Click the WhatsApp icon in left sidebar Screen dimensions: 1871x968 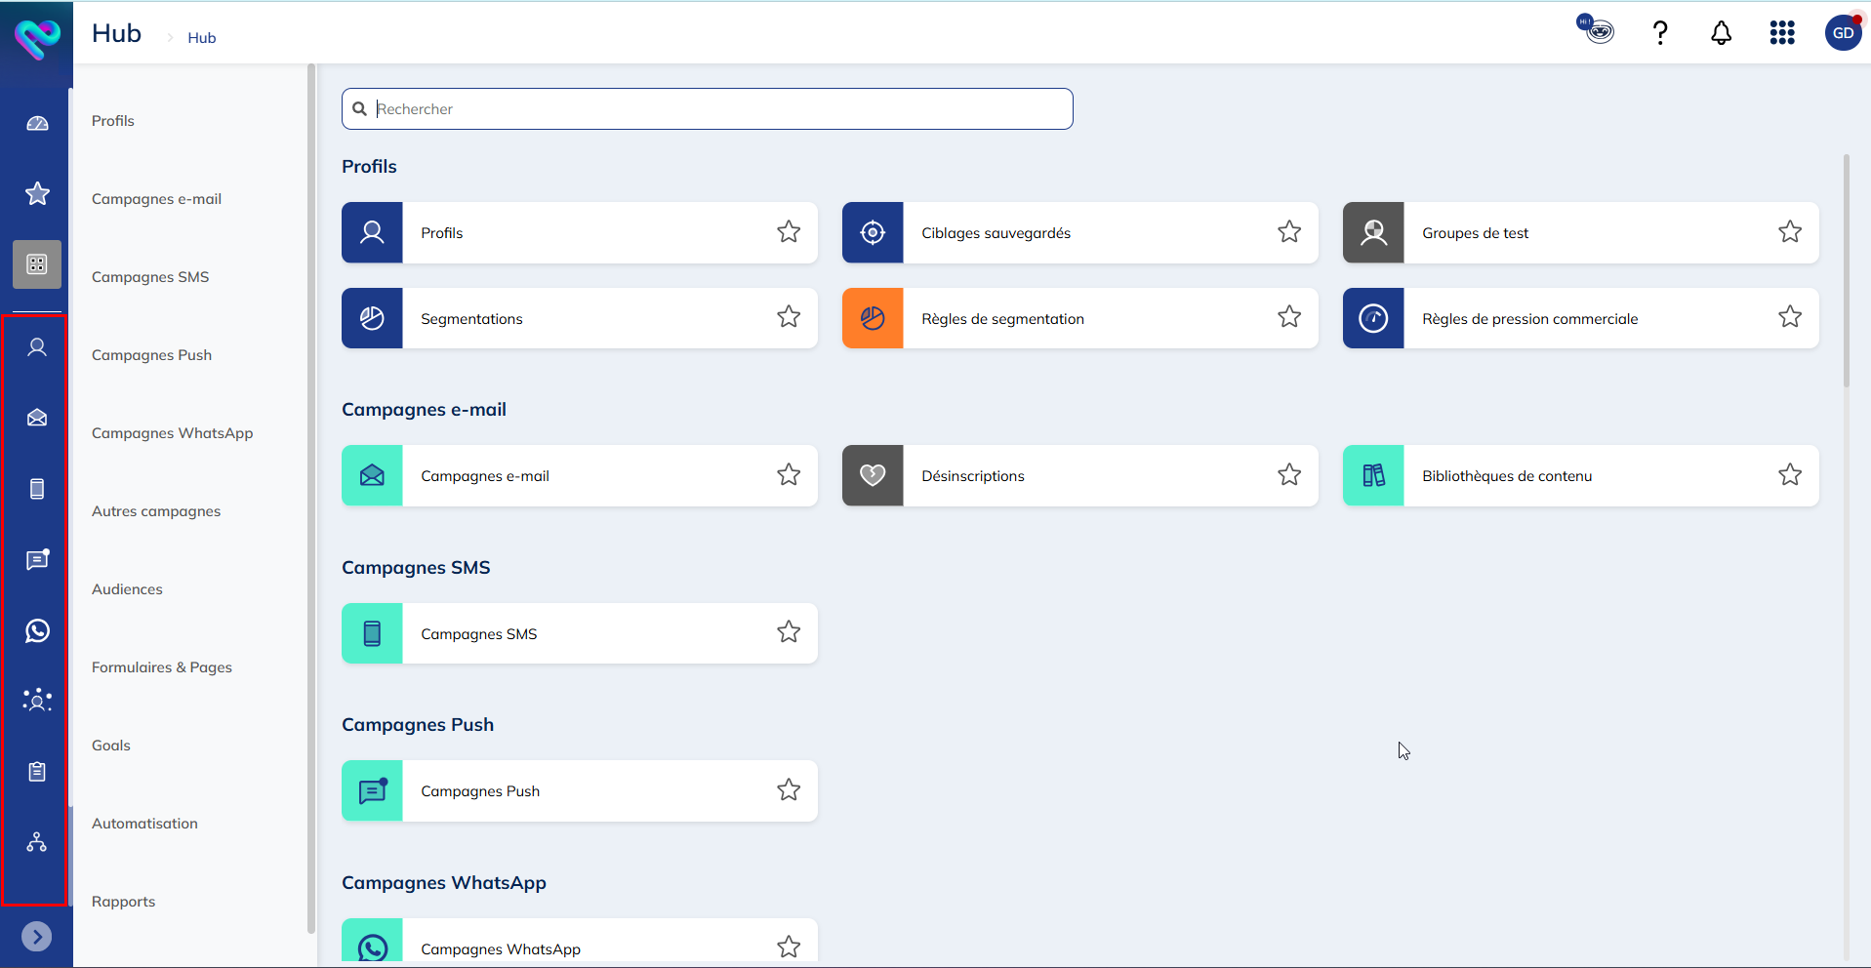tap(37, 630)
